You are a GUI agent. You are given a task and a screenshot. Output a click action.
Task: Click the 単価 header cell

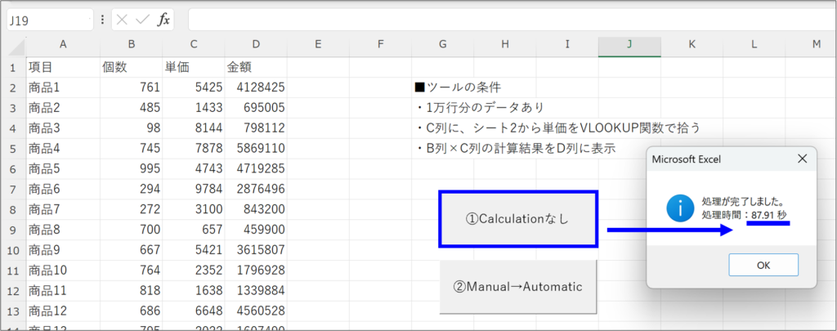pyautogui.click(x=194, y=67)
